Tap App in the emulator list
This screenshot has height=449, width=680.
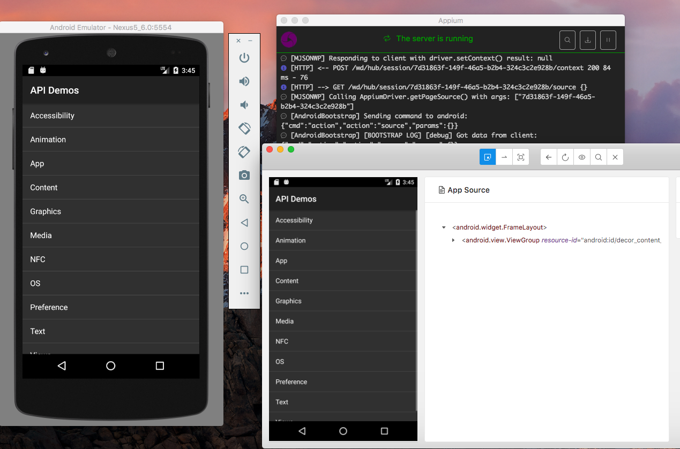pyautogui.click(x=111, y=164)
